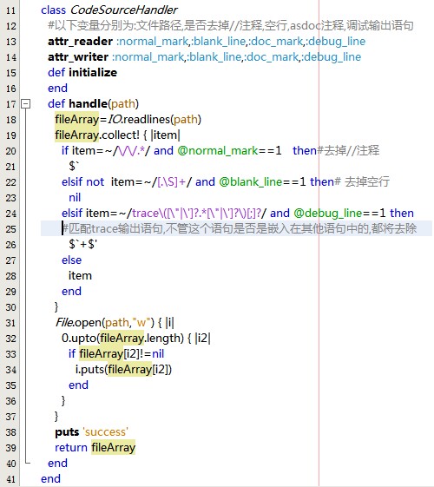Click final end keyword on line 41

pyautogui.click(x=50, y=478)
